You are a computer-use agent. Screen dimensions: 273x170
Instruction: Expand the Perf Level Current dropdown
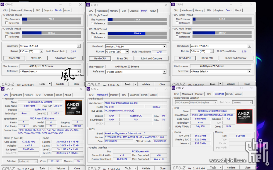250,102
